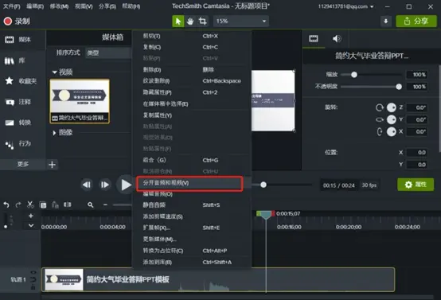
Task: Open the 修改(M) menu
Action: tap(59, 6)
